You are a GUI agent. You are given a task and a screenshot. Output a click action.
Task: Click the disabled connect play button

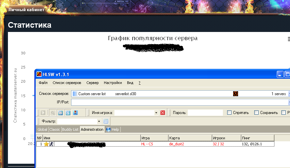[x=43, y=113]
